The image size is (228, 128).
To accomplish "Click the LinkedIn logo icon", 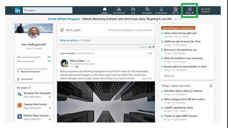I will point(18,10).
